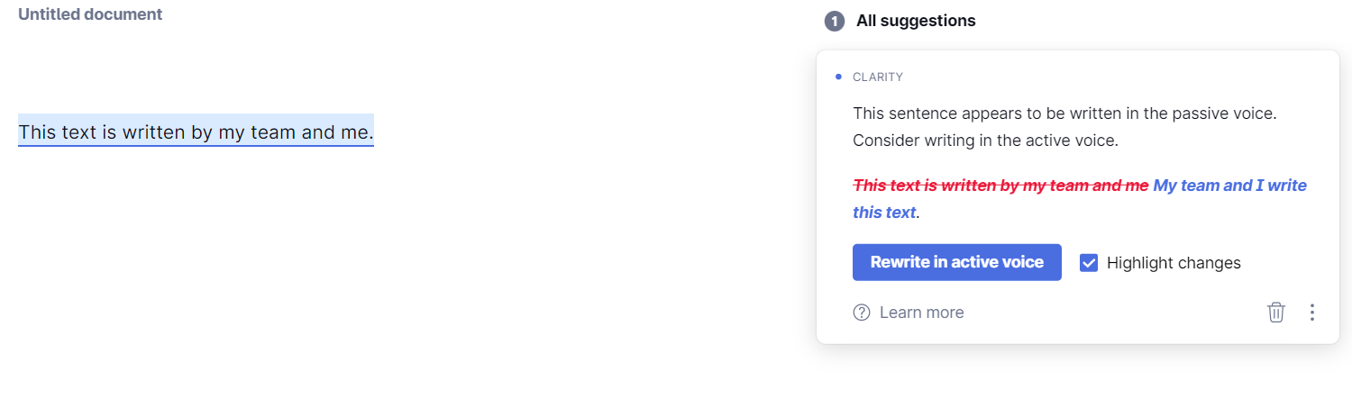Image resolution: width=1352 pixels, height=399 pixels.
Task: Open more options three-dot menu
Action: [1311, 313]
